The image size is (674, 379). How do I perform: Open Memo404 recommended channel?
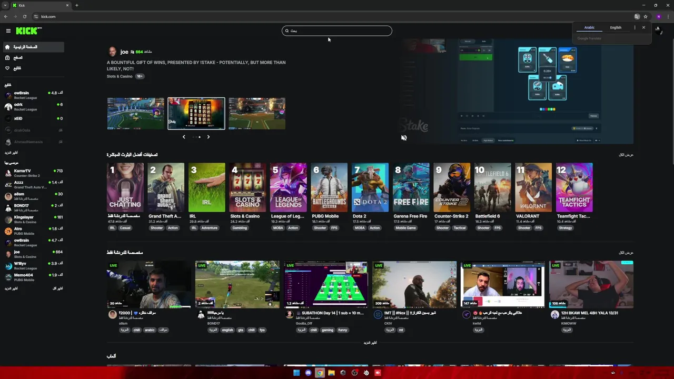click(33, 277)
